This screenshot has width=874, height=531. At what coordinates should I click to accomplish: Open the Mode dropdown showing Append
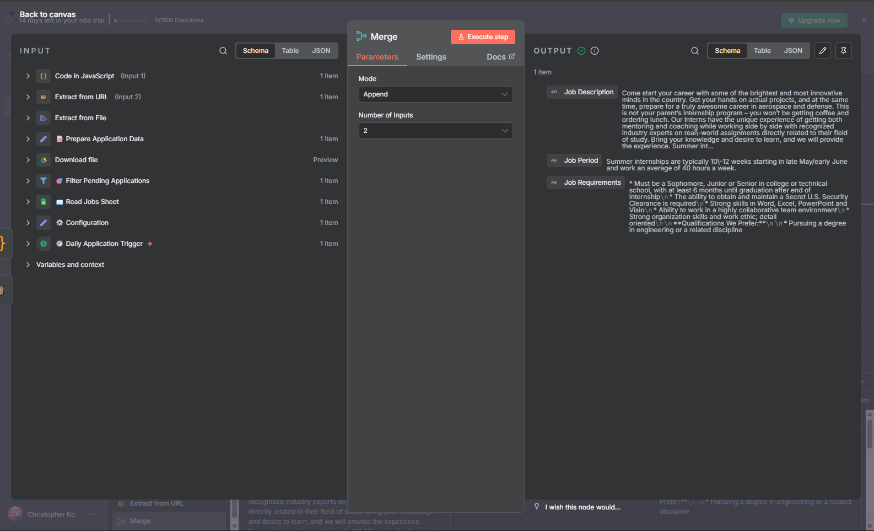pos(435,94)
